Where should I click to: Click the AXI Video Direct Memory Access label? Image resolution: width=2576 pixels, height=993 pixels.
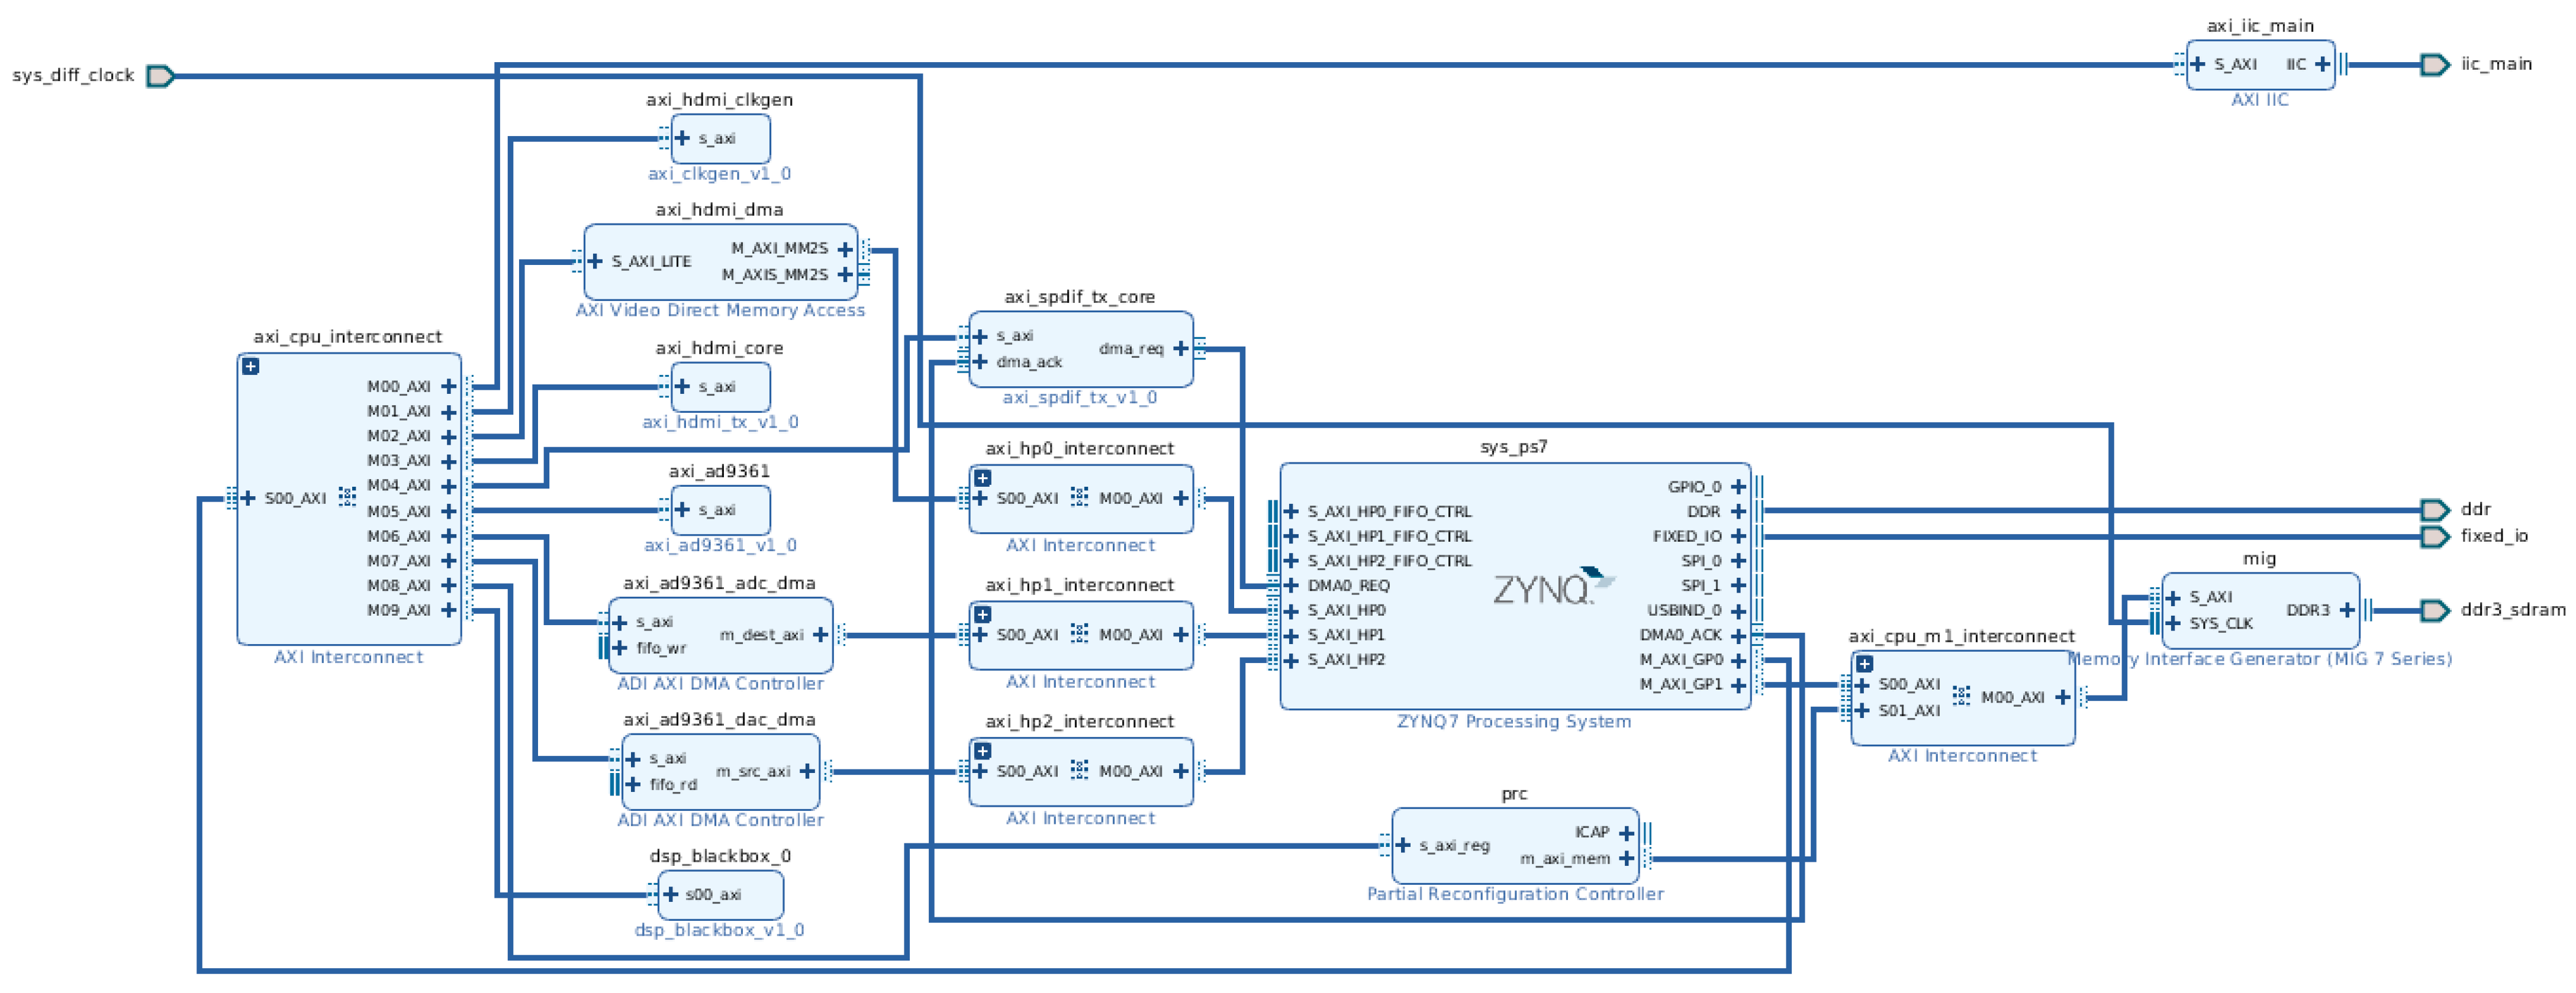720,310
